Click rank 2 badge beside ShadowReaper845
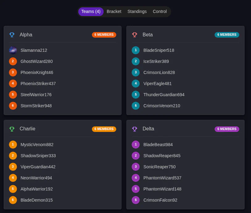This screenshot has width=251, height=213. (136, 156)
